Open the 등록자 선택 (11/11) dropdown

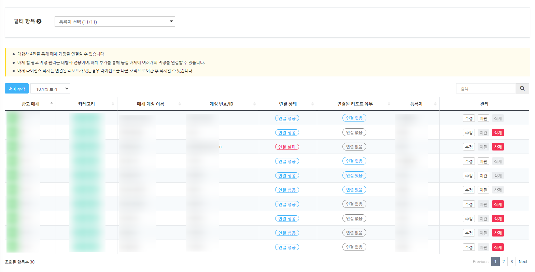pyautogui.click(x=115, y=22)
